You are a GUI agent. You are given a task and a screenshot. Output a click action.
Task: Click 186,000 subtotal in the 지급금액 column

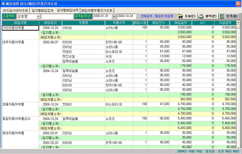click(225, 95)
